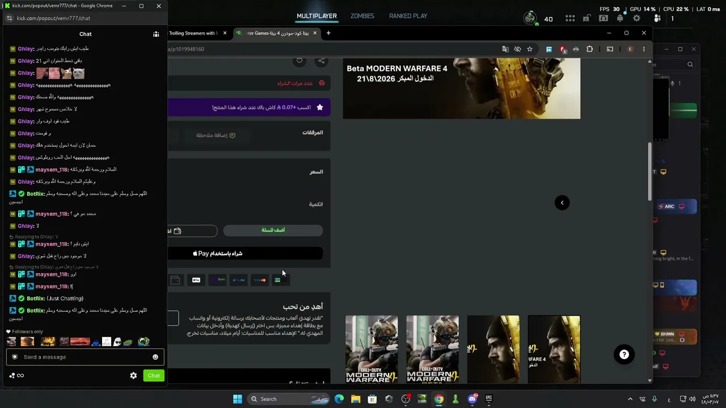The image size is (726, 408).
Task: Click the Beta Modern Warfare 4 banner image
Action: pyautogui.click(x=461, y=88)
